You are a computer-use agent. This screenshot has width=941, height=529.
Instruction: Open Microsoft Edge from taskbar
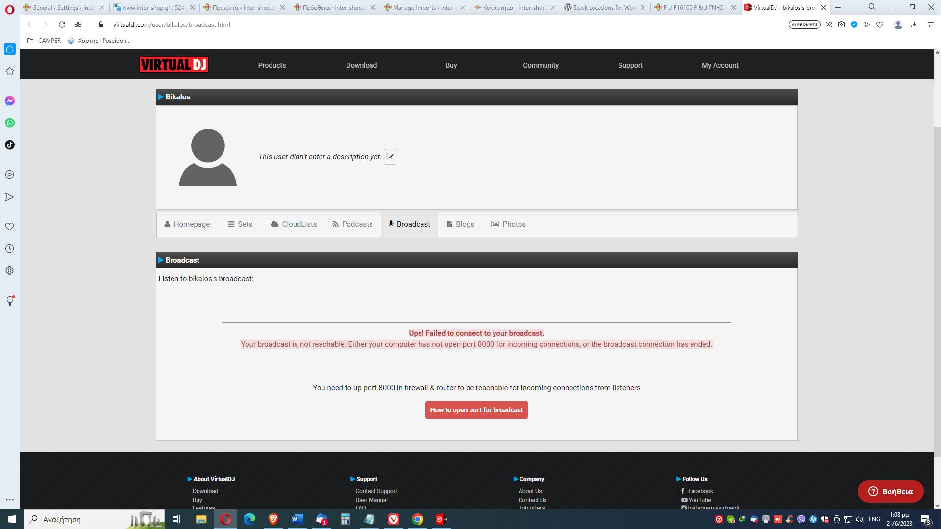pos(249,519)
